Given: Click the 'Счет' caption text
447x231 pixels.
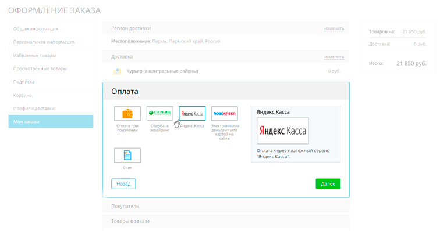Looking at the screenshot, I should coord(127,168).
